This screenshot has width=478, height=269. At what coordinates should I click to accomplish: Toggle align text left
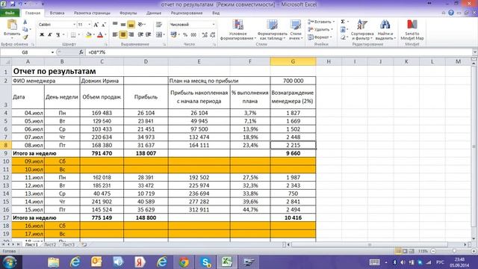pyautogui.click(x=115, y=35)
